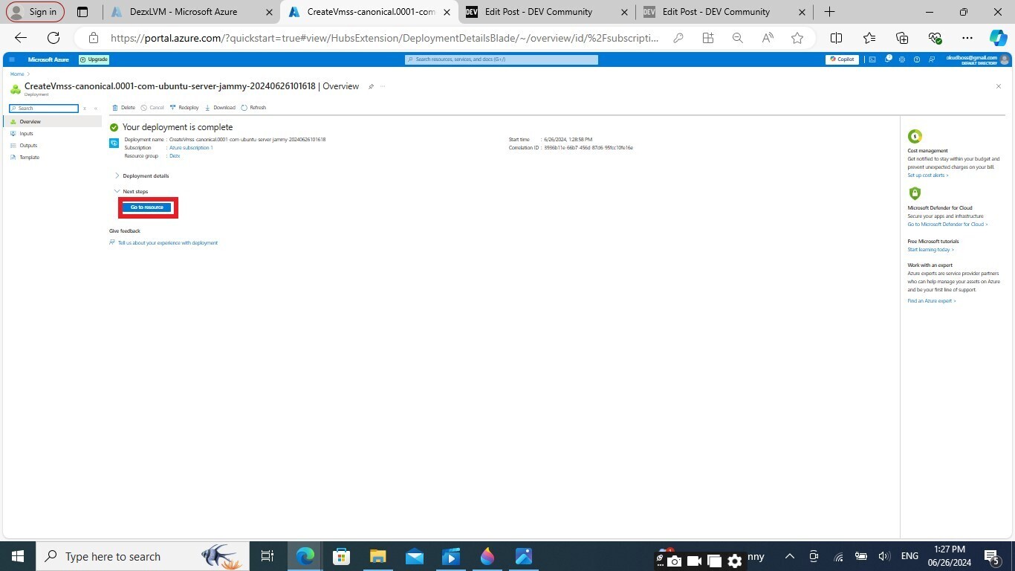Image resolution: width=1015 pixels, height=571 pixels.
Task: Open Edge tab actions menu
Action: coord(82,12)
